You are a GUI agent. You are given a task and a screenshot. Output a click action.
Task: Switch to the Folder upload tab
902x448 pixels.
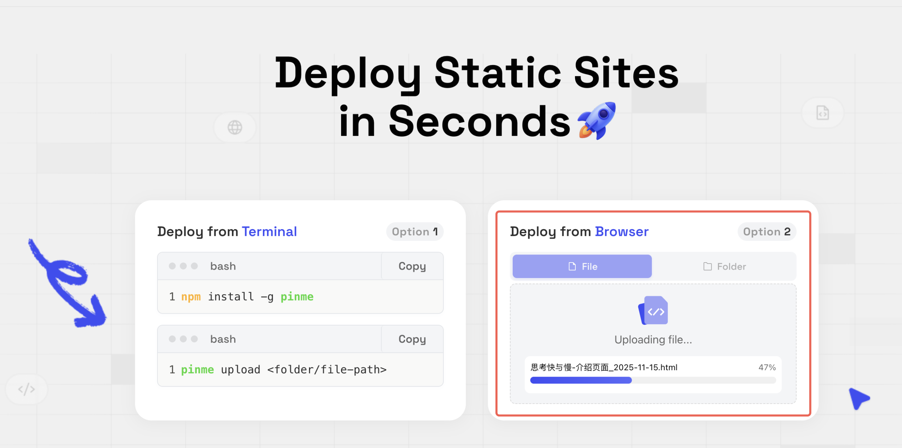tap(724, 266)
